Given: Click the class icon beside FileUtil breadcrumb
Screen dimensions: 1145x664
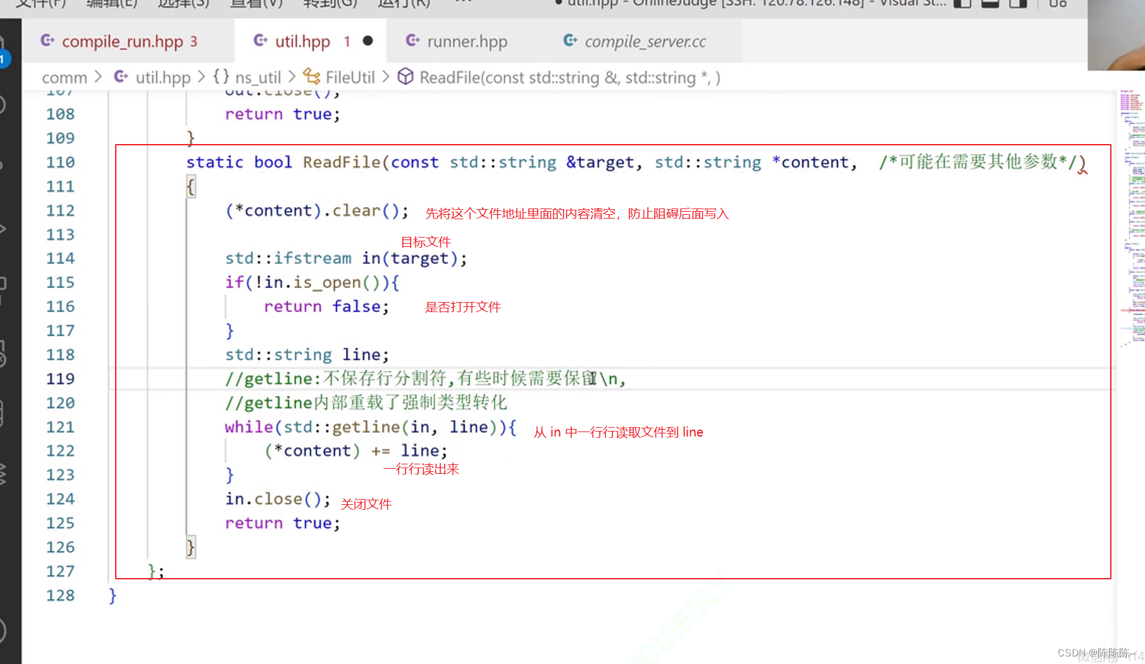Looking at the screenshot, I should point(311,77).
